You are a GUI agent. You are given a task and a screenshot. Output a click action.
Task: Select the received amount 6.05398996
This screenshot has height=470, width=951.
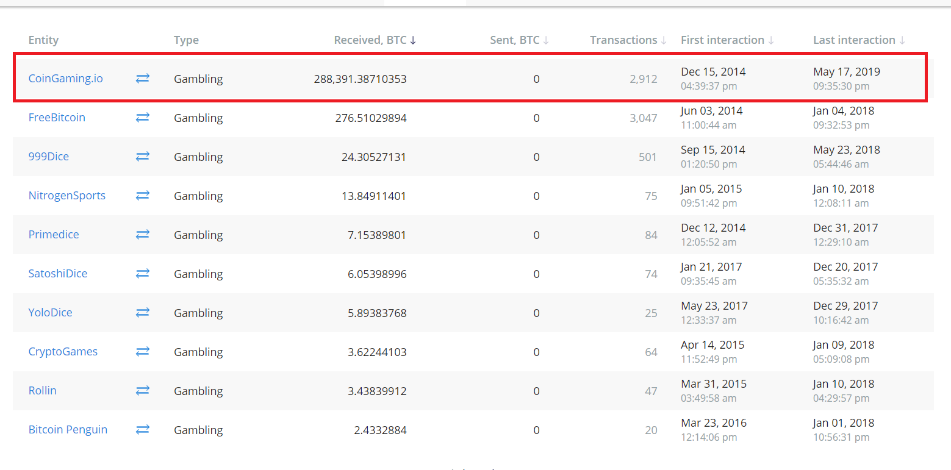click(x=377, y=274)
